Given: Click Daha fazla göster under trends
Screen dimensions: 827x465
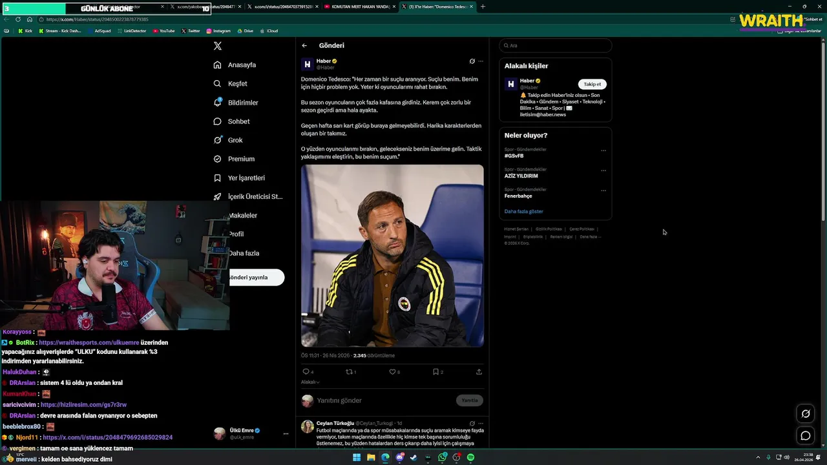Looking at the screenshot, I should [x=524, y=211].
